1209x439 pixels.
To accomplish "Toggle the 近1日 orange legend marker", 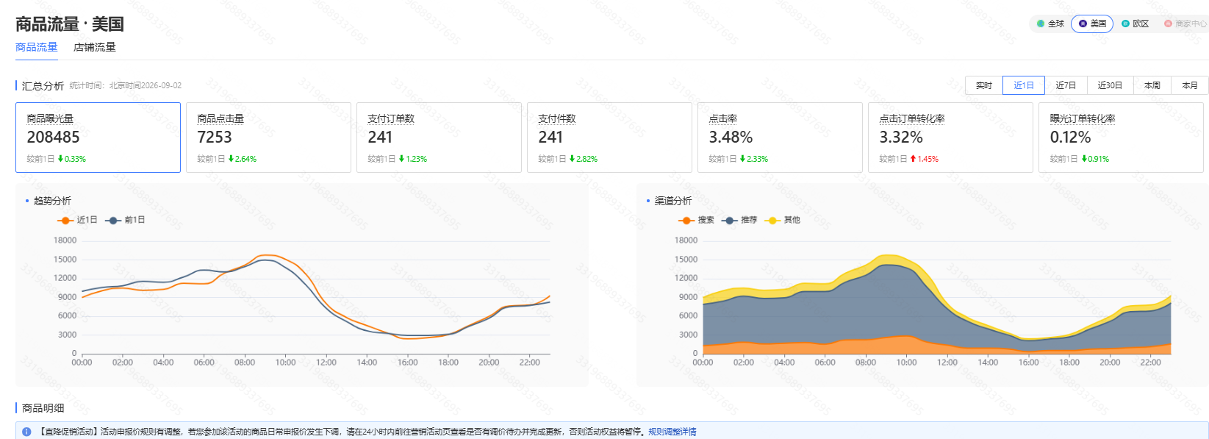I will click(65, 220).
